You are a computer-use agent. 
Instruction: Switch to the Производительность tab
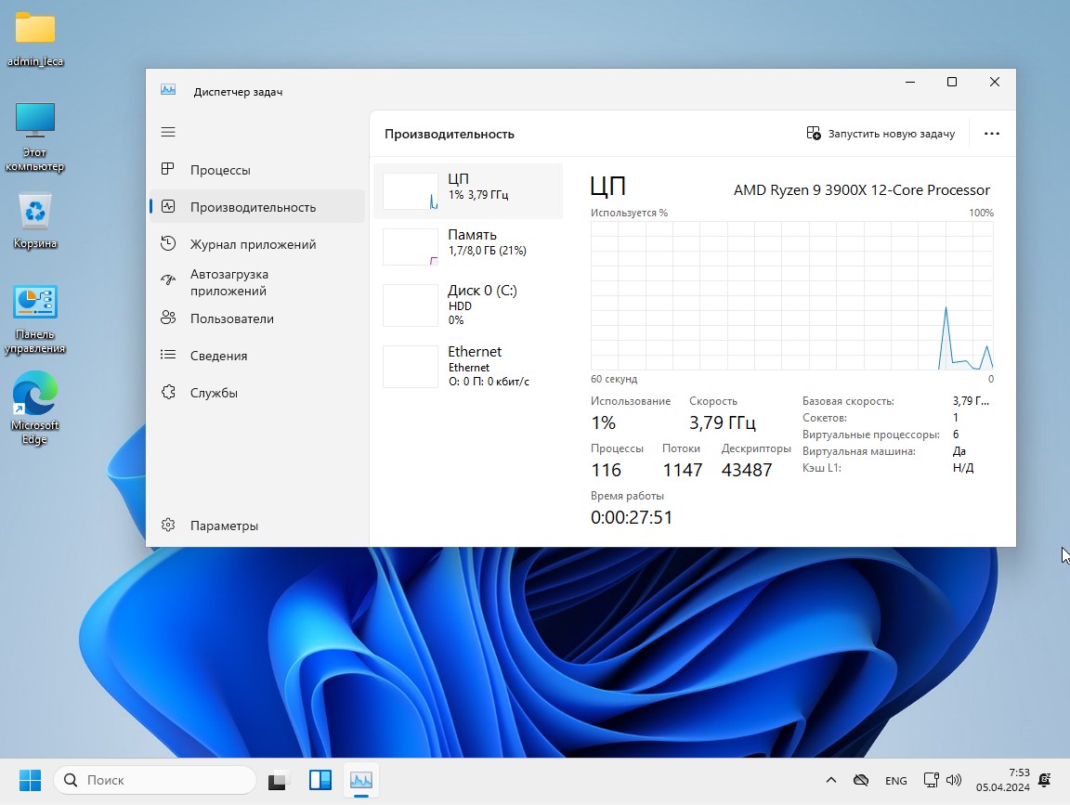click(x=253, y=207)
